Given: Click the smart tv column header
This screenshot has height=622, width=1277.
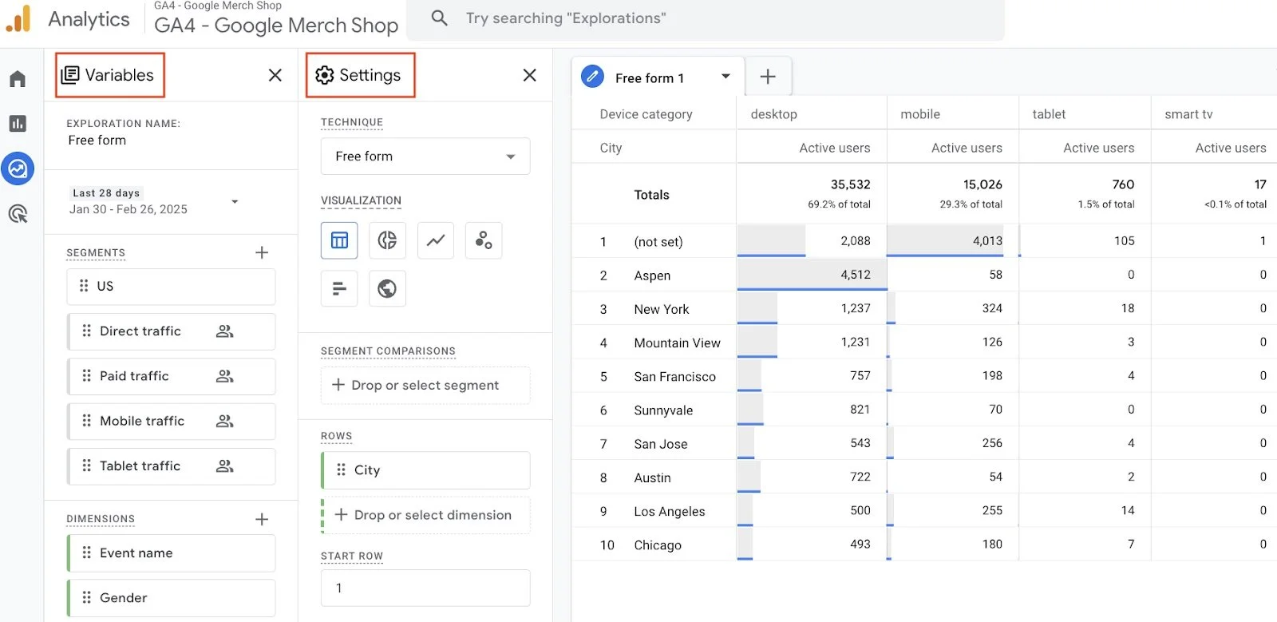Looking at the screenshot, I should coord(1188,114).
